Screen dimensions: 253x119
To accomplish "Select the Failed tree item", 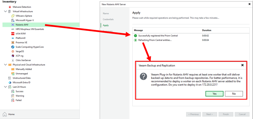I will (x=19, y=100).
